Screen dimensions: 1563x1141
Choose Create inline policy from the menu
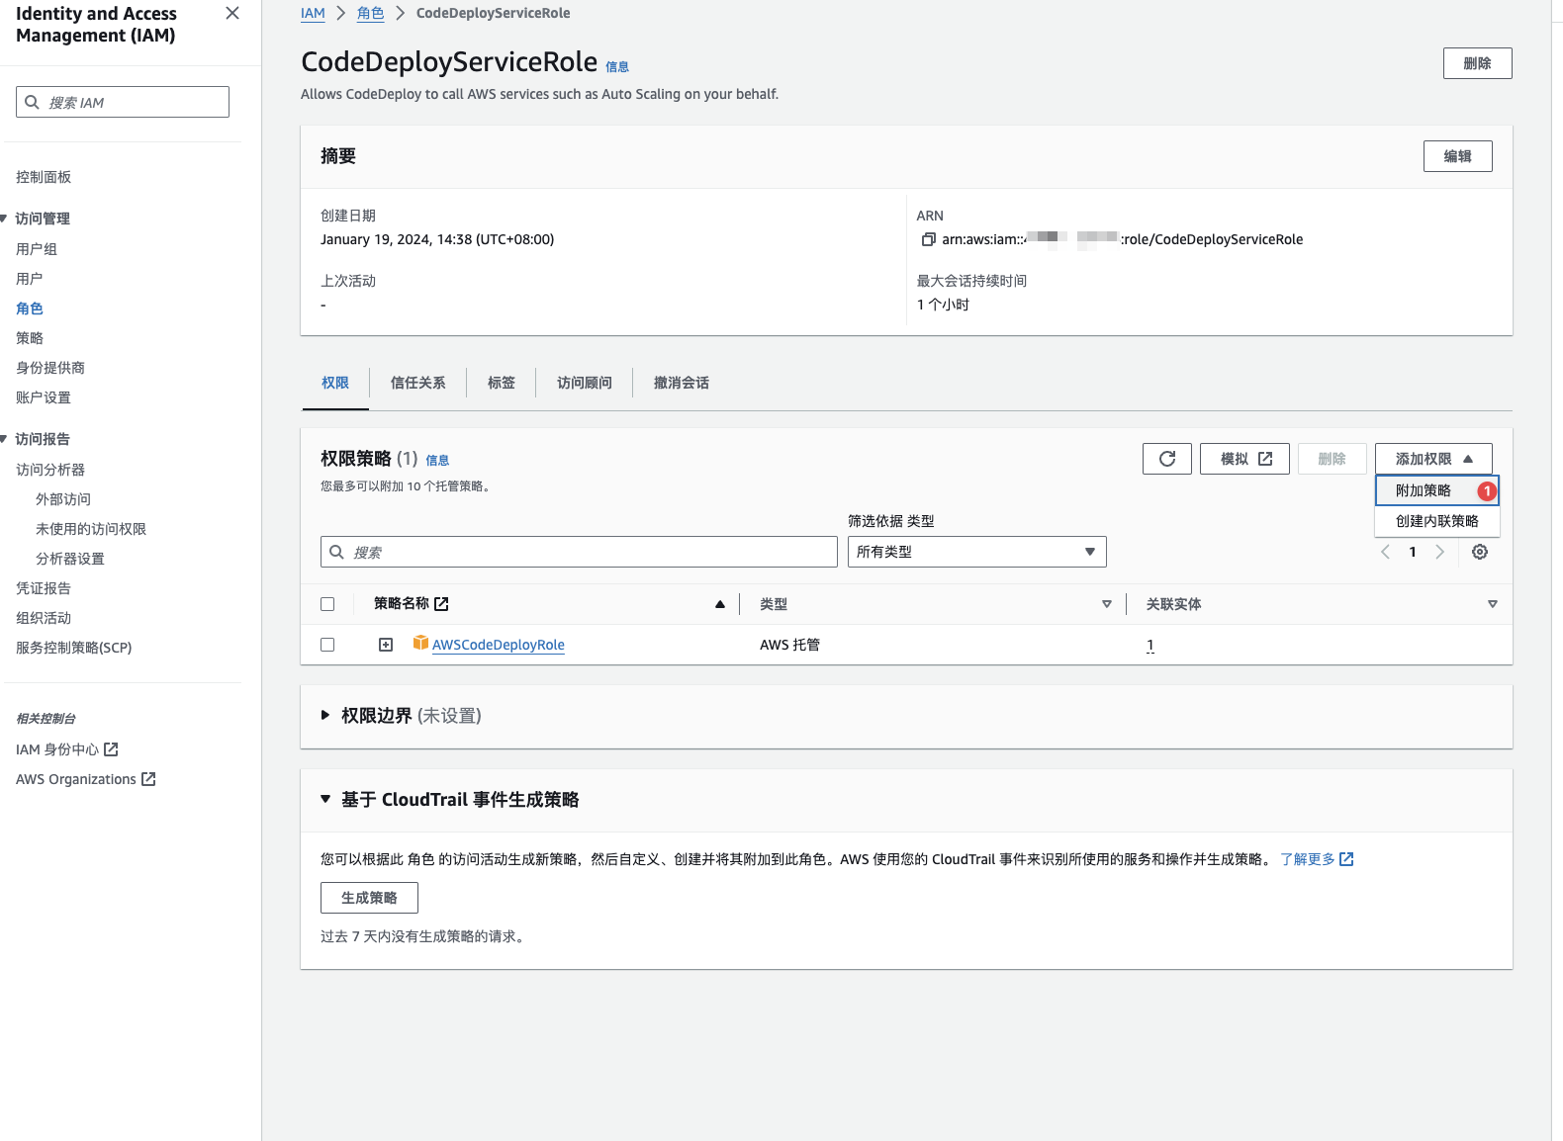[x=1437, y=521]
